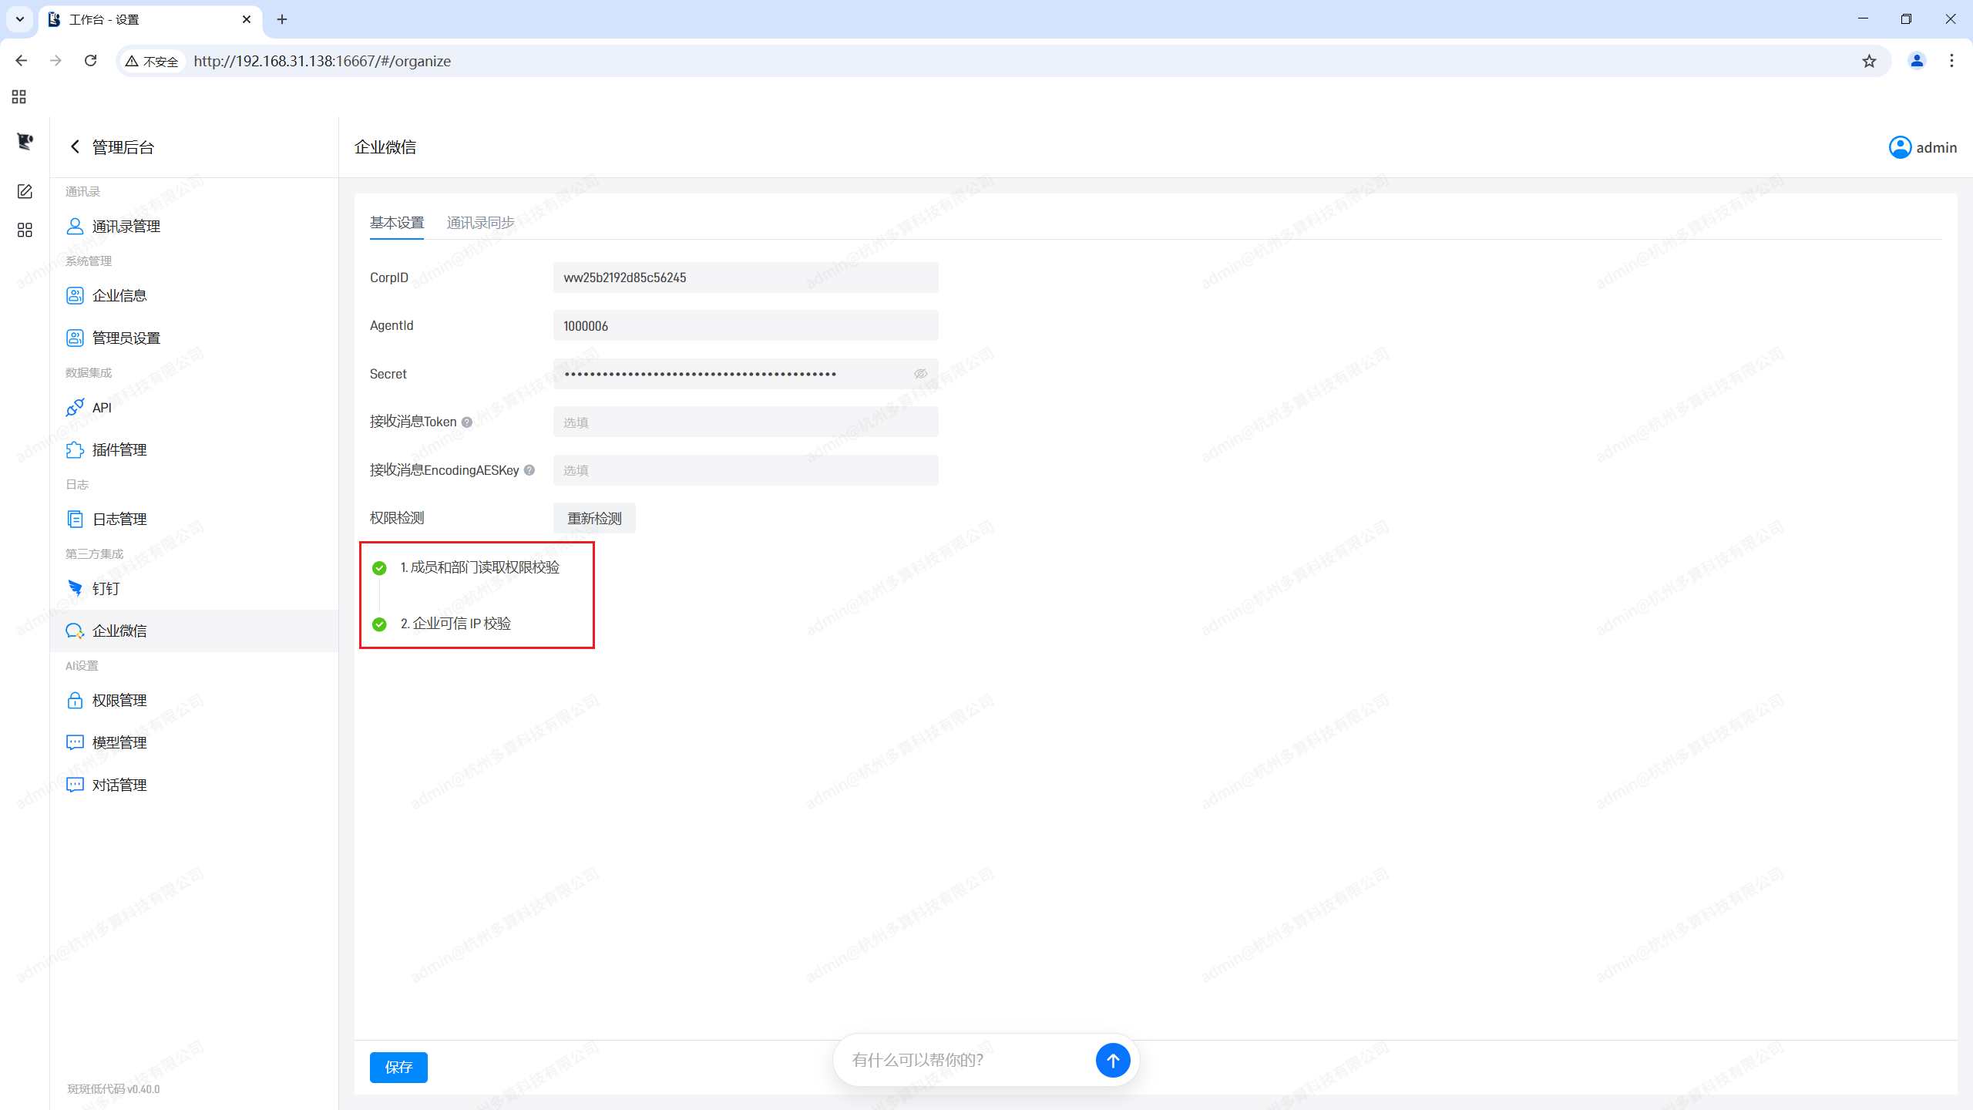Image resolution: width=1973 pixels, height=1110 pixels.
Task: Click the back arrow next to 管理后台
Action: [75, 146]
